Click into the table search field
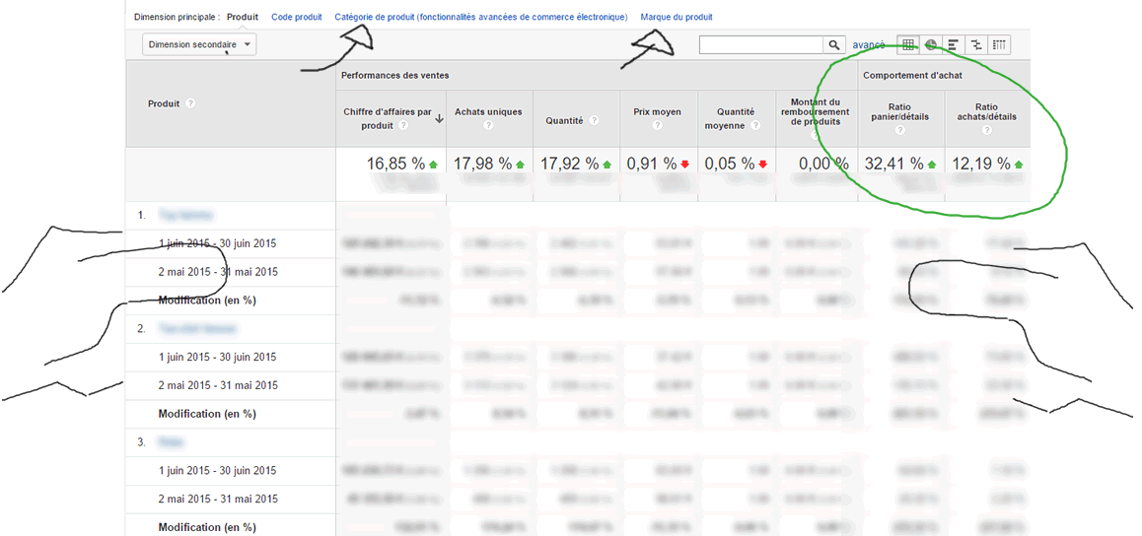 [x=760, y=44]
